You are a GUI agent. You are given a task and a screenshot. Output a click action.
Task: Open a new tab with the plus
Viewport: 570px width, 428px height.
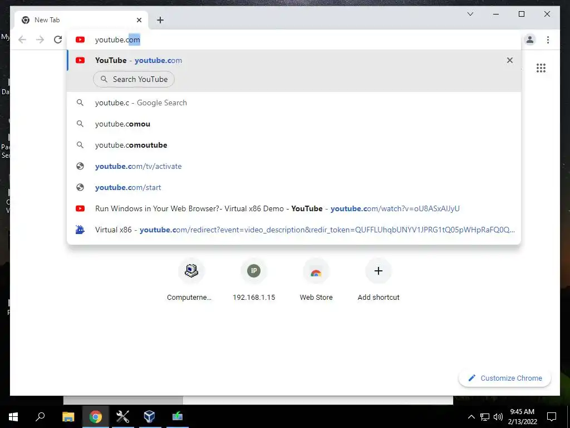160,20
